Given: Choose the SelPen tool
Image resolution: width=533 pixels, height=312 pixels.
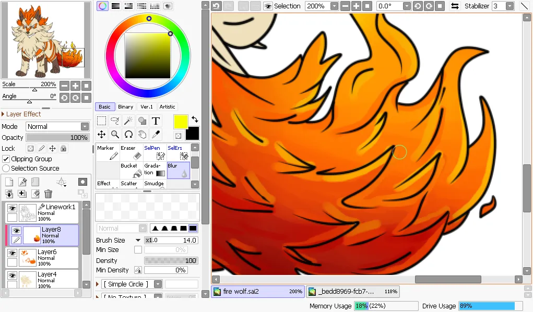Looking at the screenshot, I should tap(155, 152).
